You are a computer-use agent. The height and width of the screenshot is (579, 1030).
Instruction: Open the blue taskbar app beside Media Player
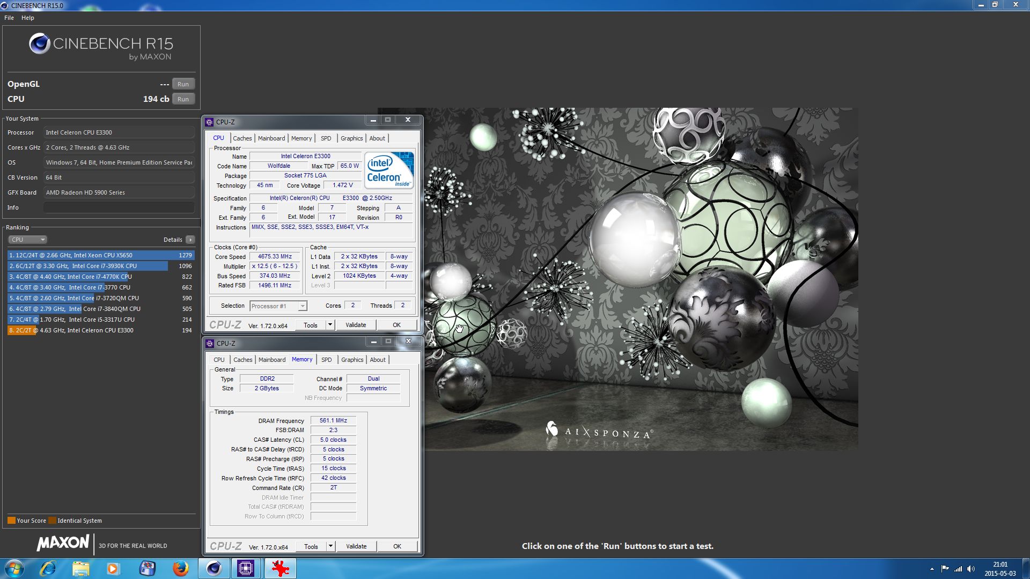click(x=147, y=568)
